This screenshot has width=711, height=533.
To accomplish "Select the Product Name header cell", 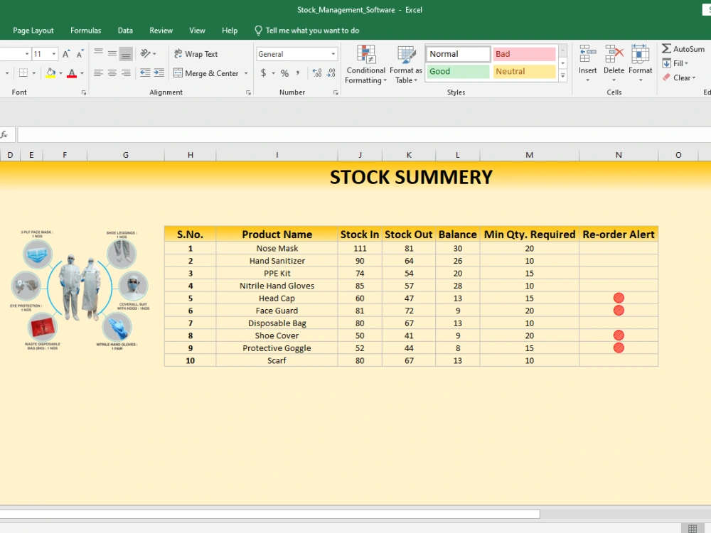I will [x=277, y=235].
